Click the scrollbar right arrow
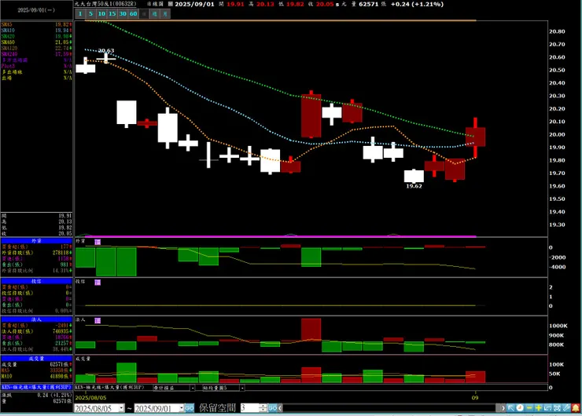 503,408
